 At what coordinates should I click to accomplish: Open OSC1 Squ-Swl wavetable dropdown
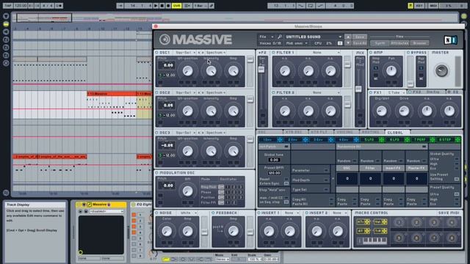(185, 52)
